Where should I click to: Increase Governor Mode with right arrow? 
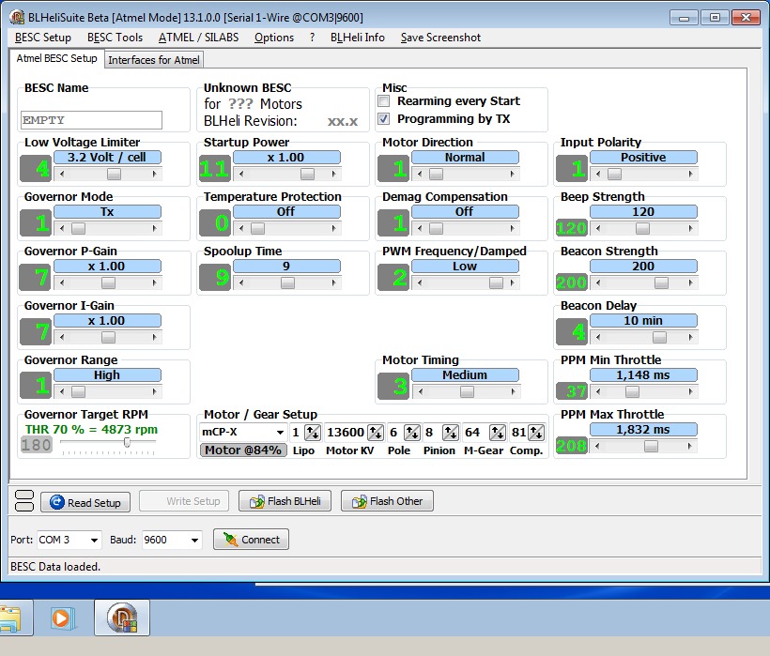(x=155, y=228)
